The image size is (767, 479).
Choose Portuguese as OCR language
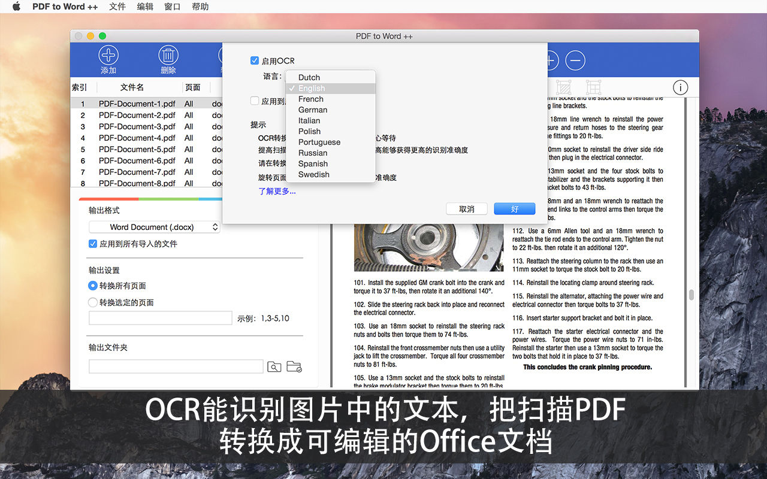[x=331, y=142]
